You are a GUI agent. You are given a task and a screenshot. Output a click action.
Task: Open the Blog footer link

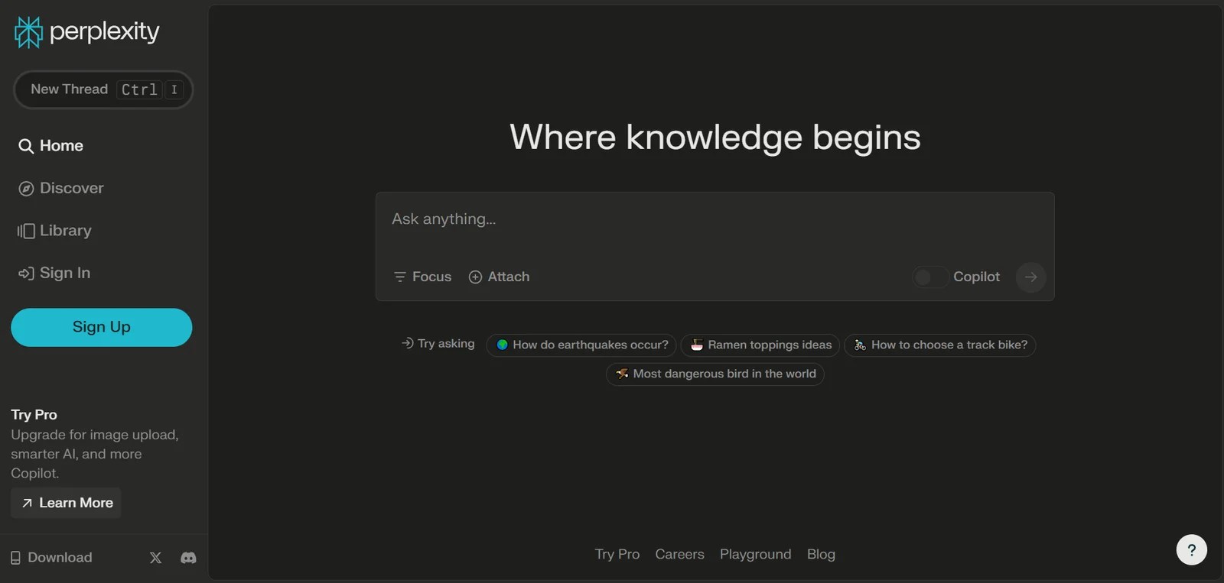[x=821, y=554]
